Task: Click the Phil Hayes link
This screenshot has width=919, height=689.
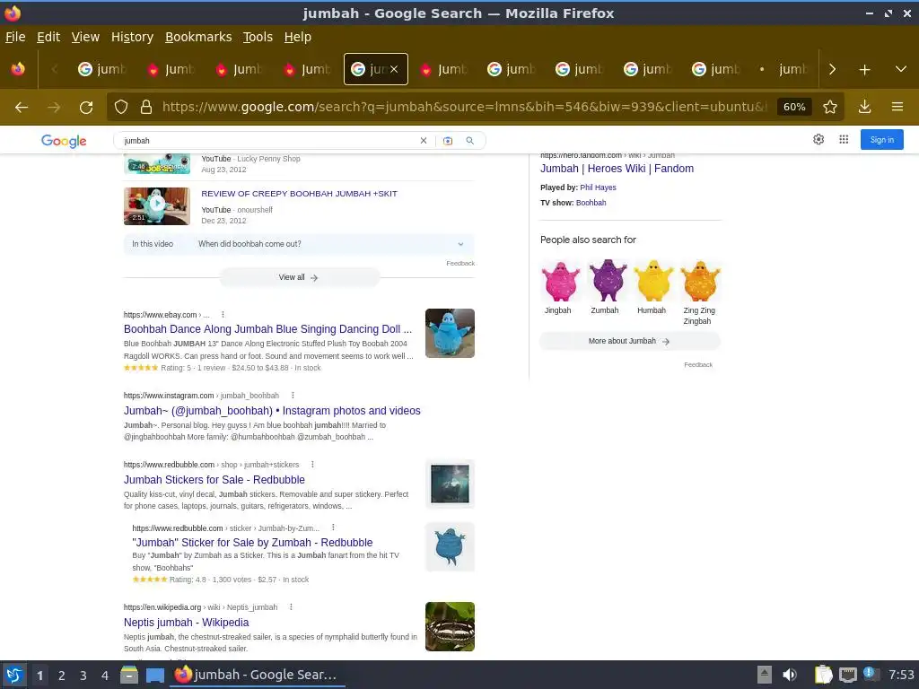Action: tap(598, 188)
